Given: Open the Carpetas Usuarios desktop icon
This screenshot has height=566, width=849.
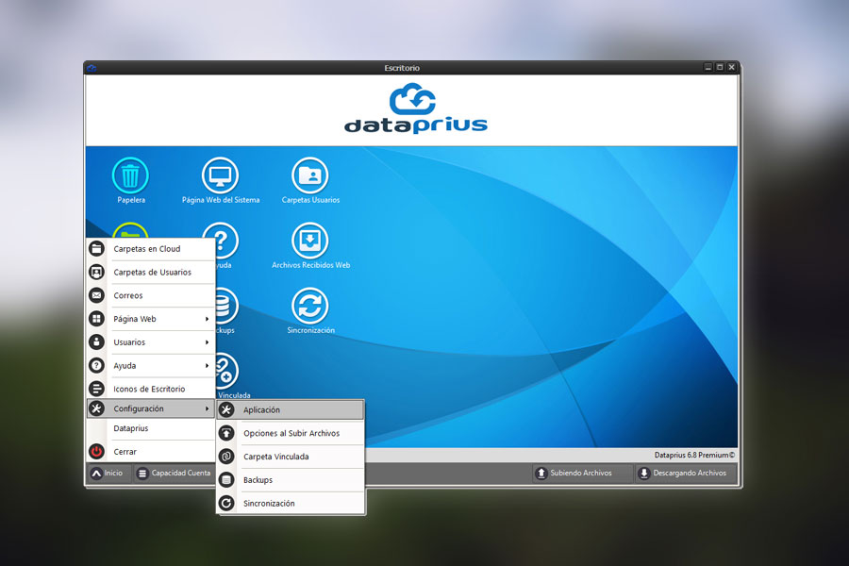Looking at the screenshot, I should coord(310,175).
